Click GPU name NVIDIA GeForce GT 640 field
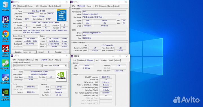203x107 pixels. (39, 72)
